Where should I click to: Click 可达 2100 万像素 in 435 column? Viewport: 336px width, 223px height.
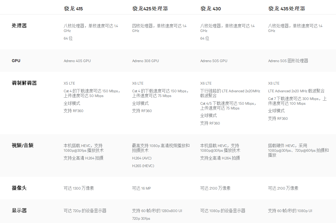(283, 188)
